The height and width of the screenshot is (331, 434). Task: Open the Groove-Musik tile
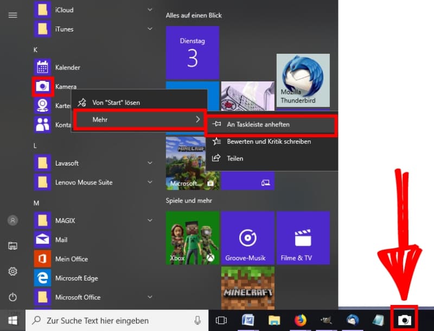point(248,238)
